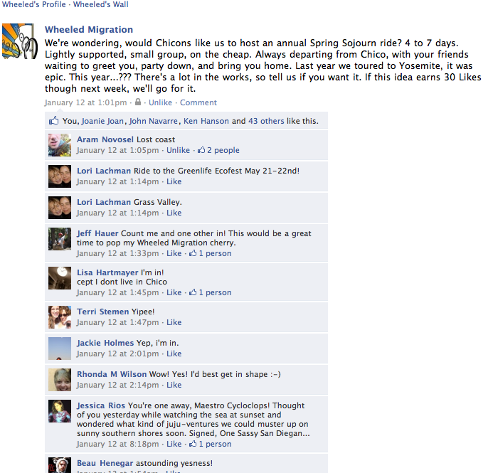This screenshot has width=488, height=473.
Task: Unlike the Wheeled Migration post
Action: point(160,102)
